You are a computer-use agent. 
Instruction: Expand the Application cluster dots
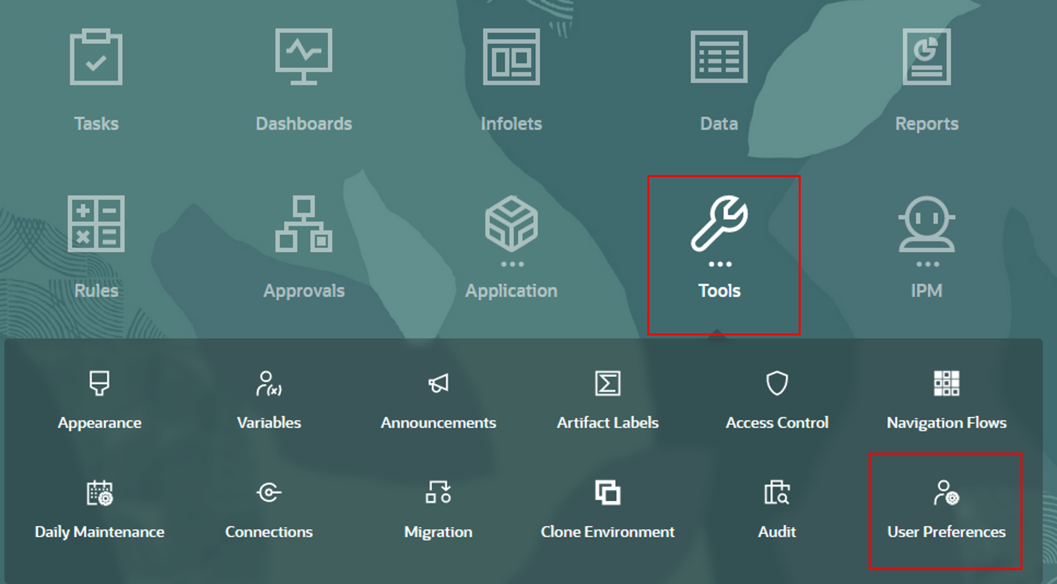(x=512, y=264)
